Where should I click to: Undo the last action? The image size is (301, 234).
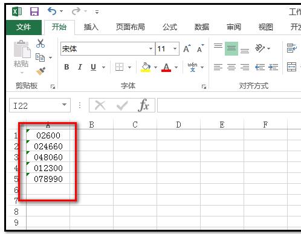(x=52, y=11)
